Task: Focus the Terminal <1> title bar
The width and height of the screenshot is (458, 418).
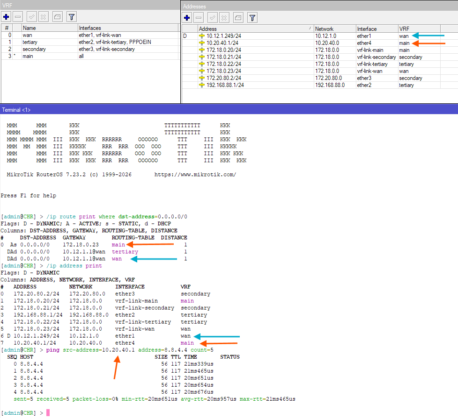Action: click(229, 110)
